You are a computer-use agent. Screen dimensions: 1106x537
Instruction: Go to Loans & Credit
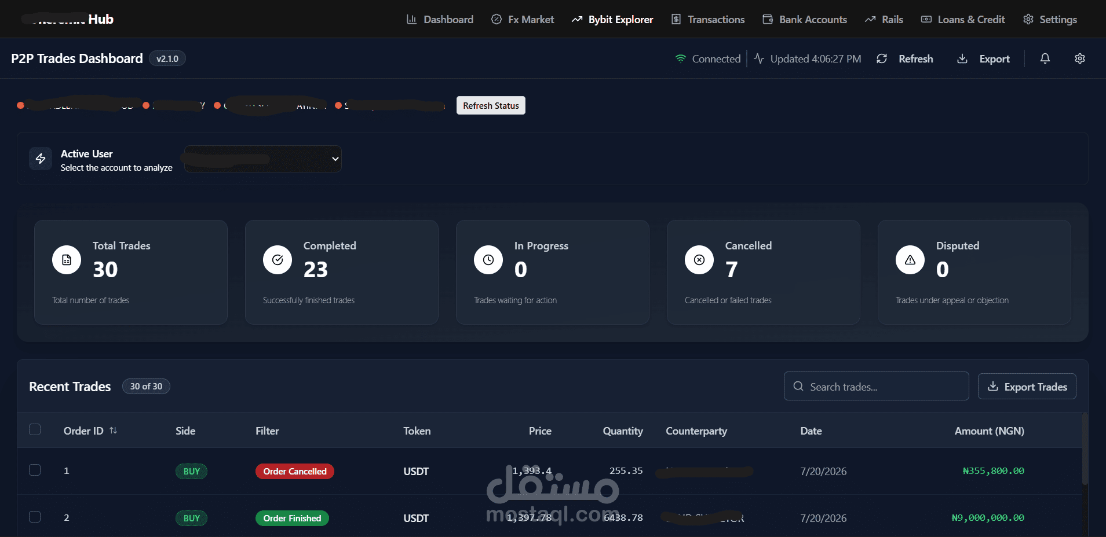click(963, 19)
